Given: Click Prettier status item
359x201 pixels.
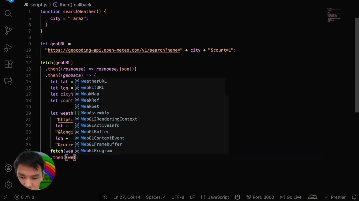Looking at the screenshot, I should pyautogui.click(x=335, y=197).
